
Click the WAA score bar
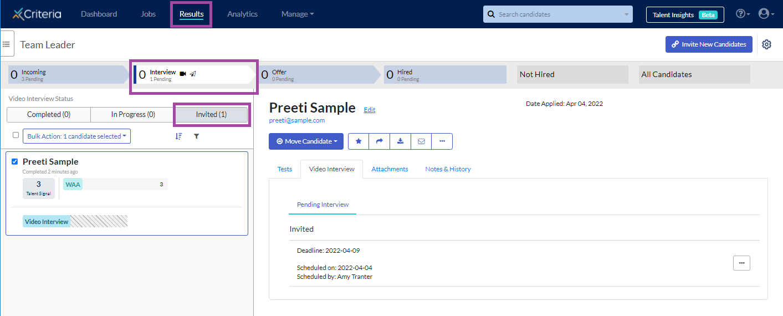point(115,184)
